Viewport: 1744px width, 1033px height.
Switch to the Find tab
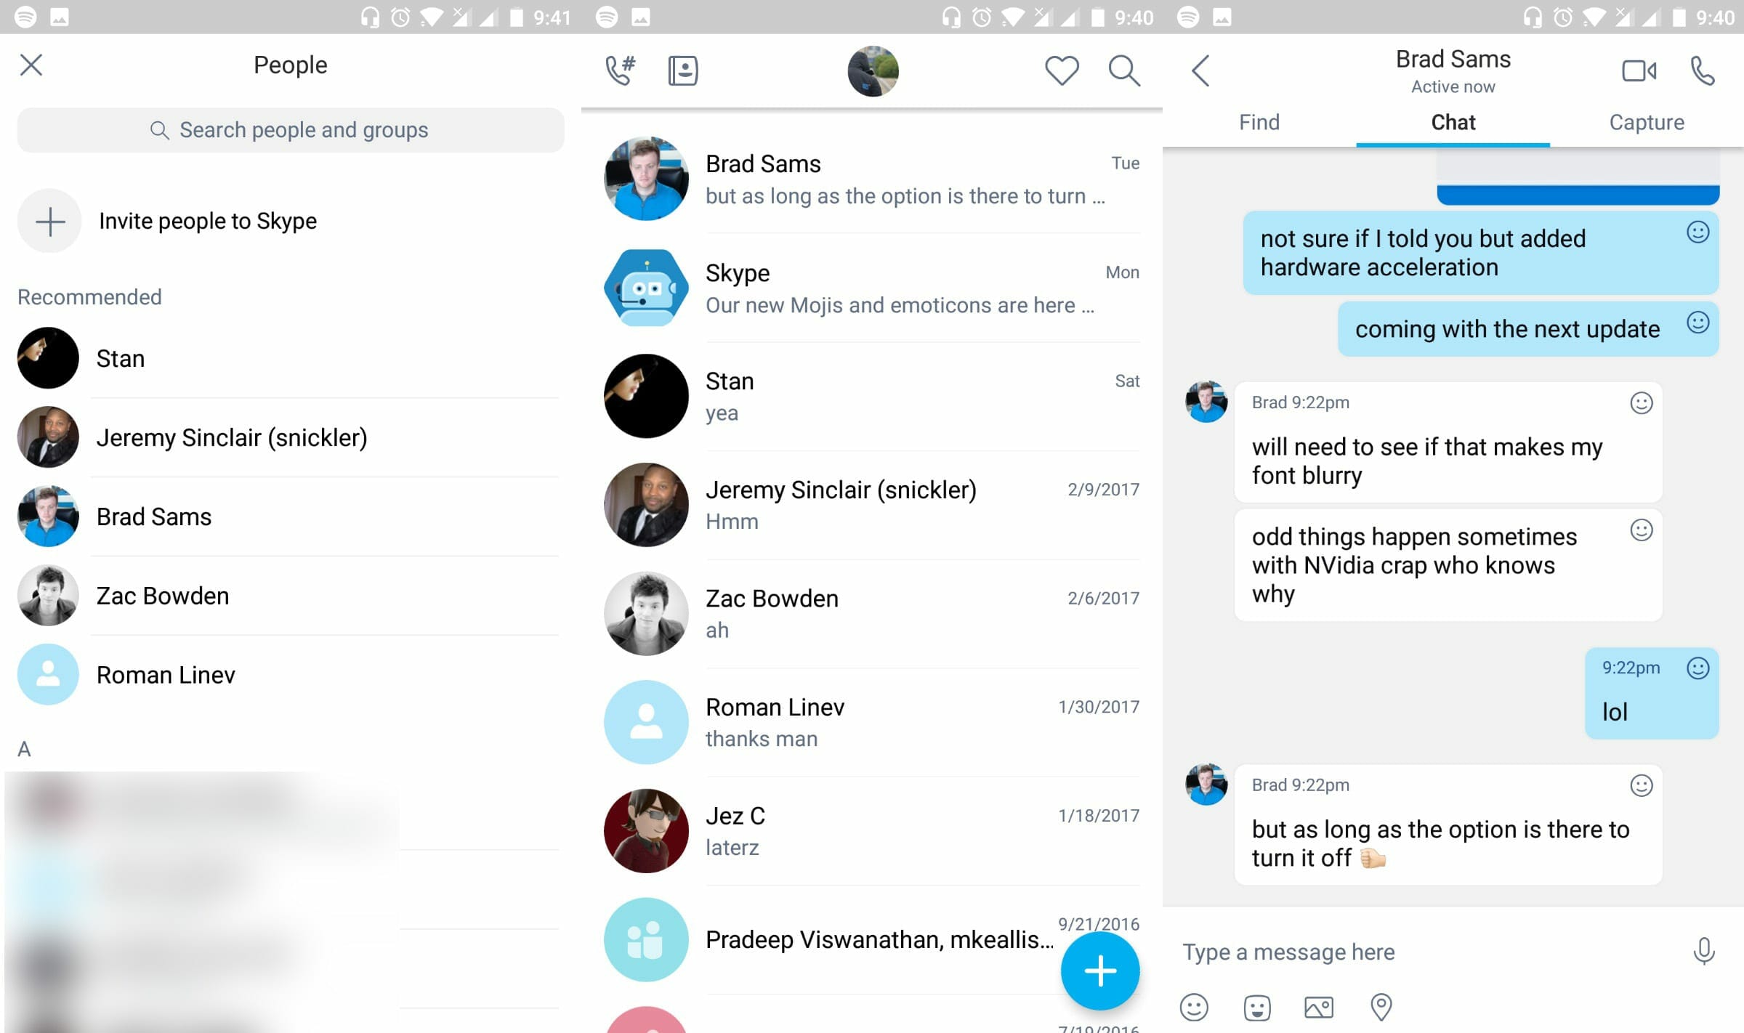click(x=1258, y=122)
